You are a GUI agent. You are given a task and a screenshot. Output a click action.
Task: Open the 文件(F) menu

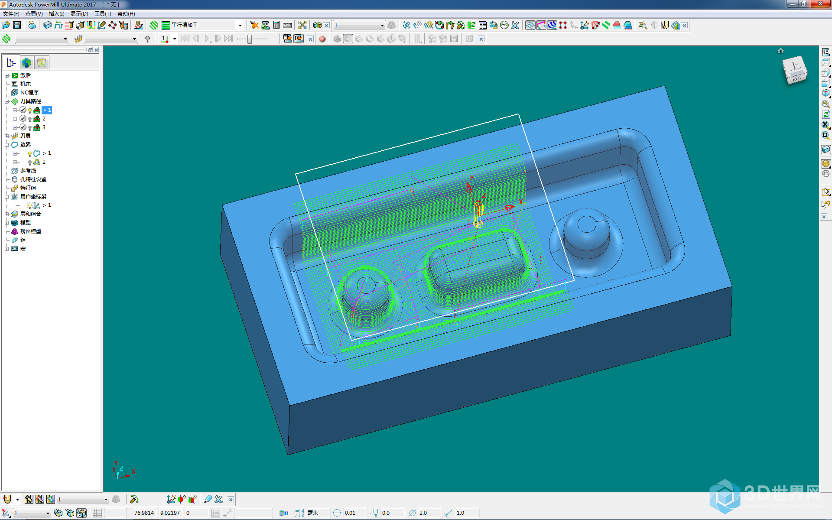(x=11, y=14)
